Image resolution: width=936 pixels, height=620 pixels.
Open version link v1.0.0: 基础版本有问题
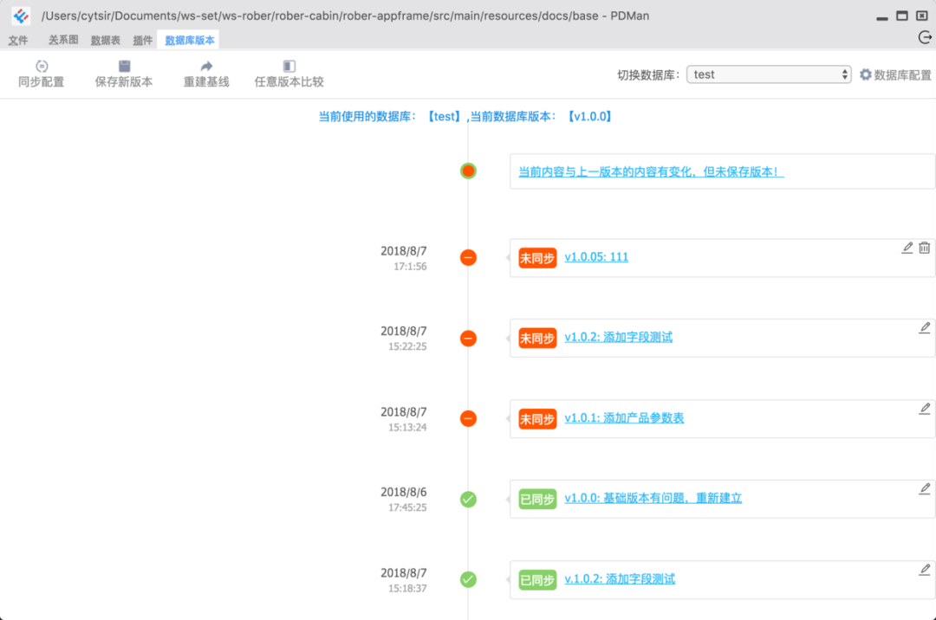click(653, 499)
